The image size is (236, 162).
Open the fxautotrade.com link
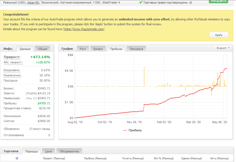(84, 29)
